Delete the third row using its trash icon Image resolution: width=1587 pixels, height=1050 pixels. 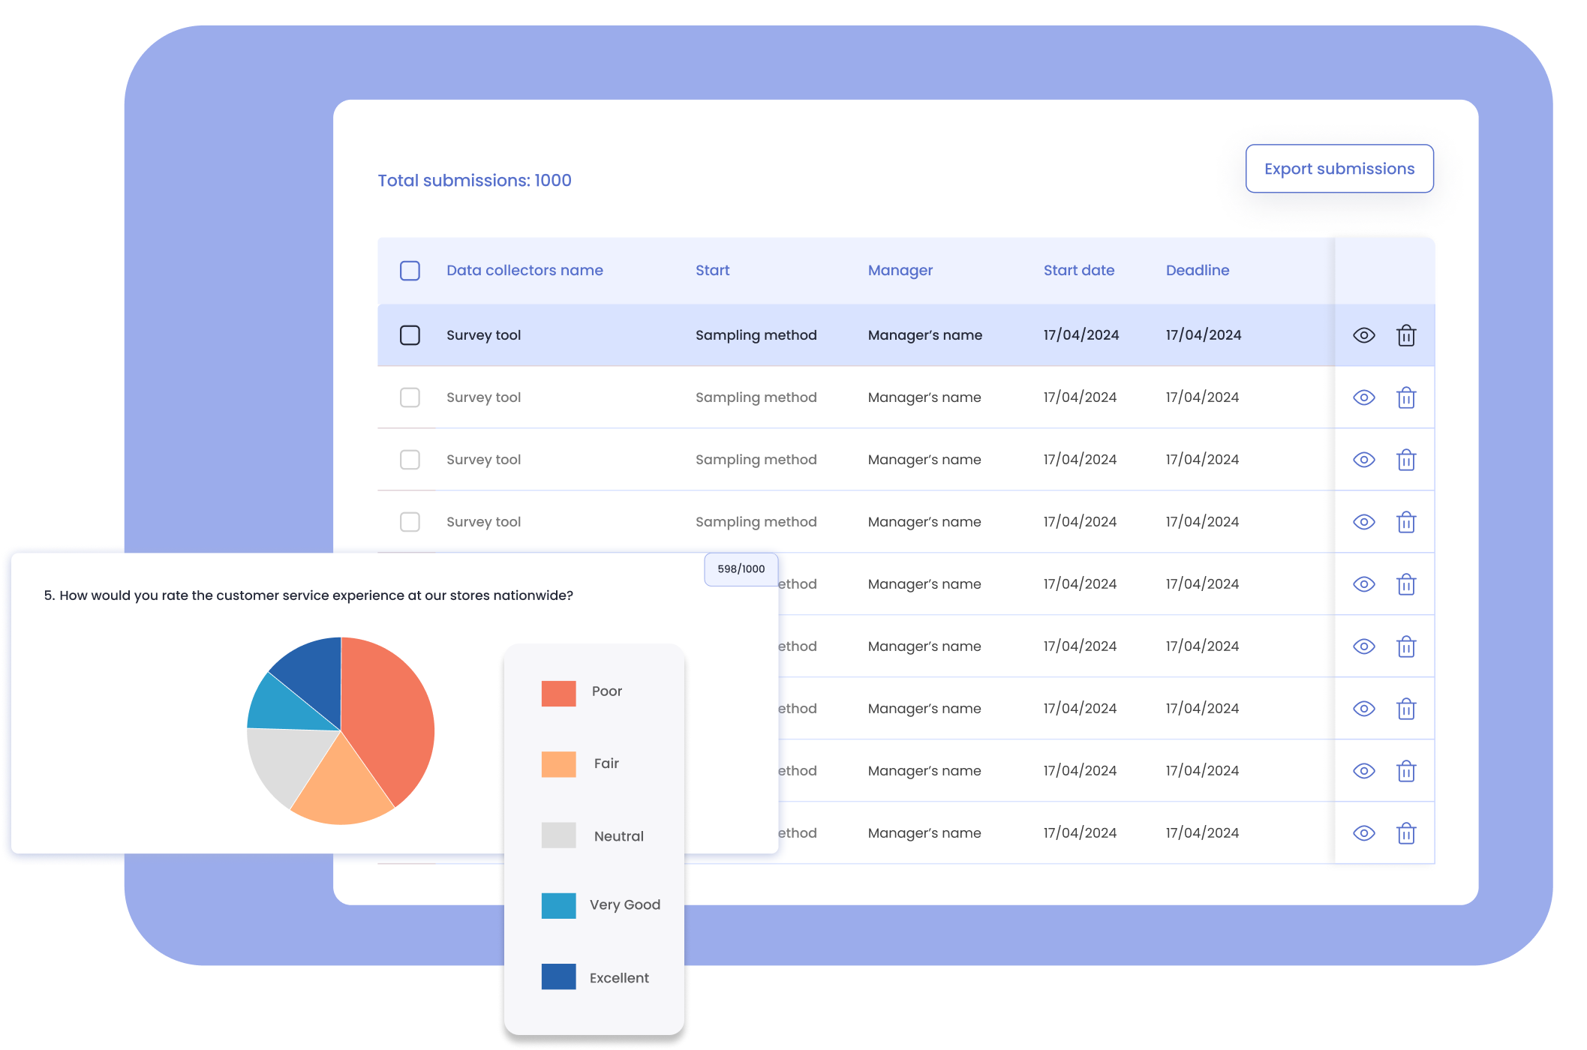(x=1405, y=460)
